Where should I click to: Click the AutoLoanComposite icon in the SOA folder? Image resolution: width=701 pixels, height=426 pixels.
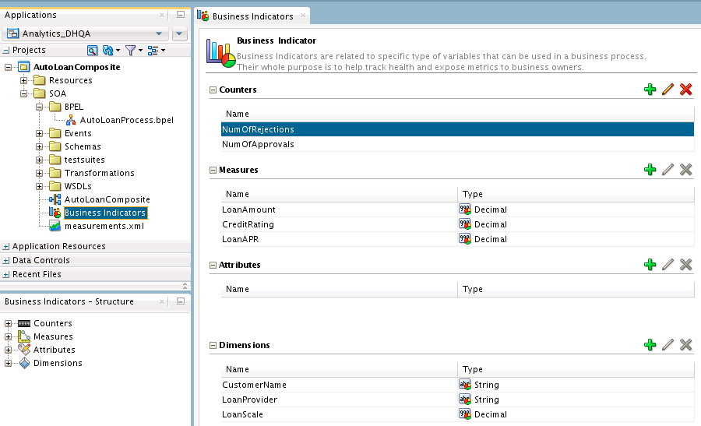click(55, 199)
